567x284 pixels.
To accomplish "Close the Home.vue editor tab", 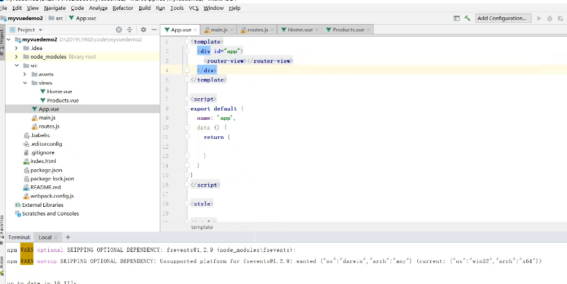I will pyautogui.click(x=316, y=30).
